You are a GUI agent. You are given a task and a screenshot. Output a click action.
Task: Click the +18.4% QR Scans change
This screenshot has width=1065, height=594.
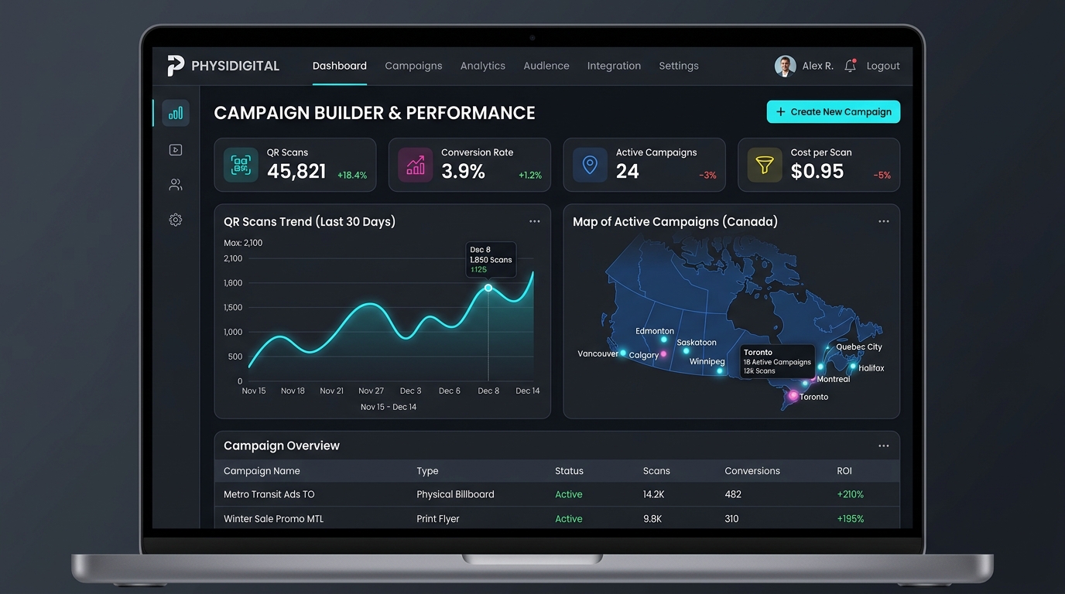point(352,176)
